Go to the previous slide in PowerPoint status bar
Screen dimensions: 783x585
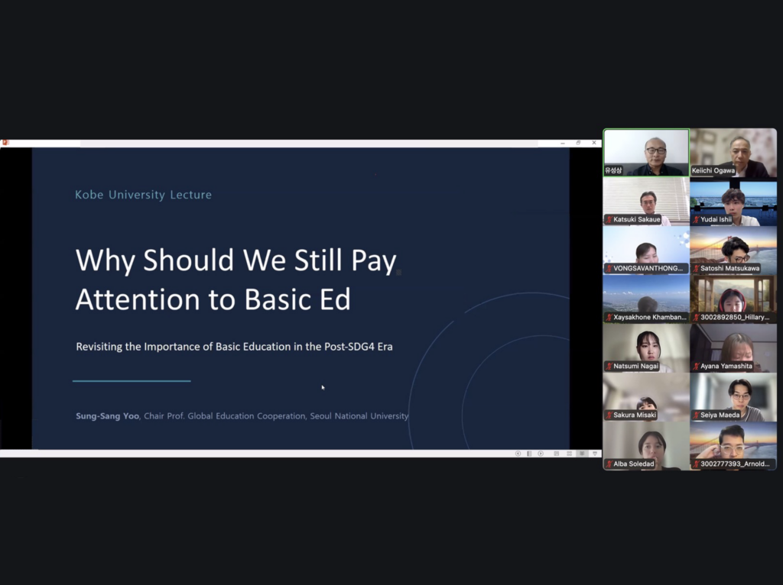pyautogui.click(x=518, y=454)
